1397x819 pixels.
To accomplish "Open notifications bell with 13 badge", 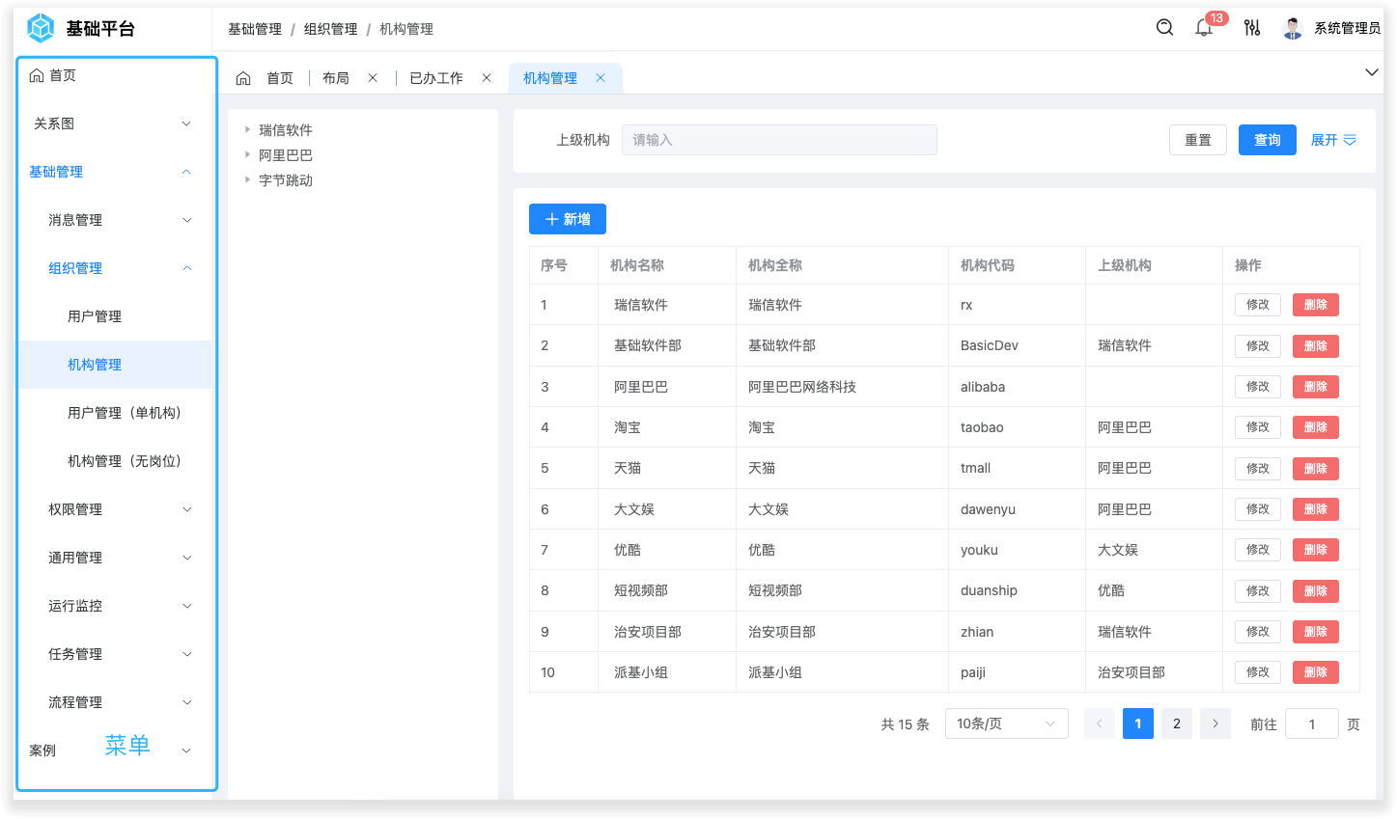I will (x=1204, y=28).
